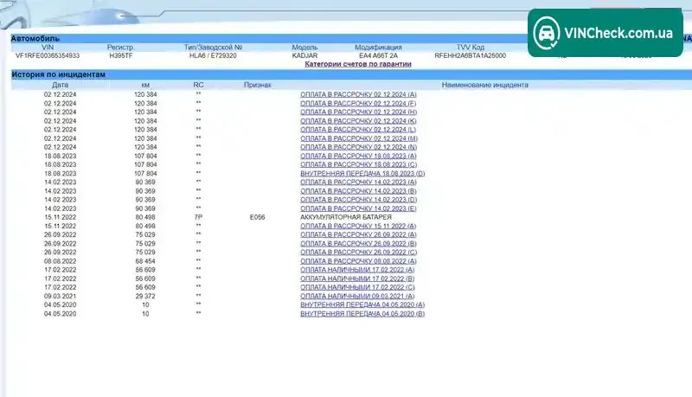Click the 'TVV Код' column header
Image resolution: width=692 pixels, height=397 pixels.
coord(471,48)
